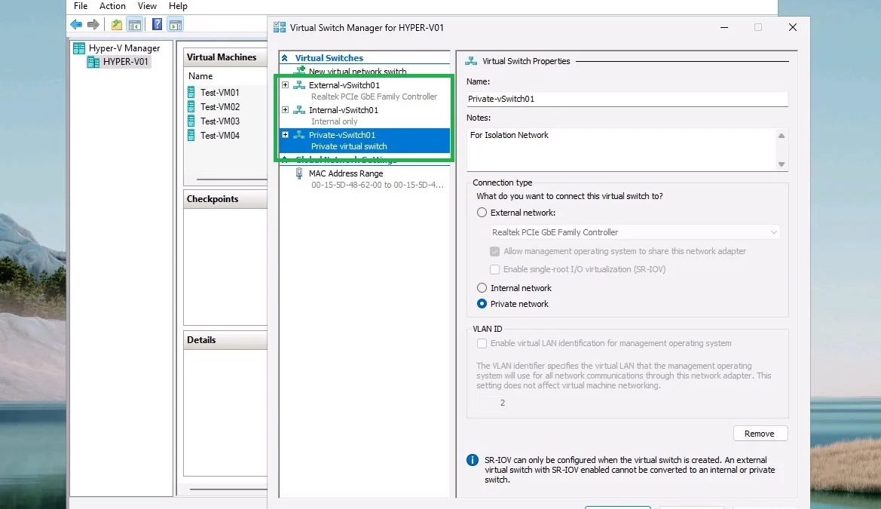
Task: Click the Private-vSwitch01 network switch icon
Action: click(x=299, y=134)
